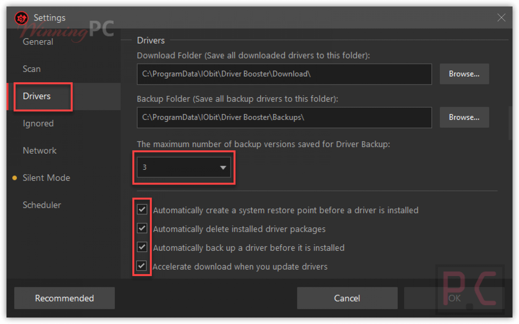
Task: Browse for a new download folder
Action: 464,74
